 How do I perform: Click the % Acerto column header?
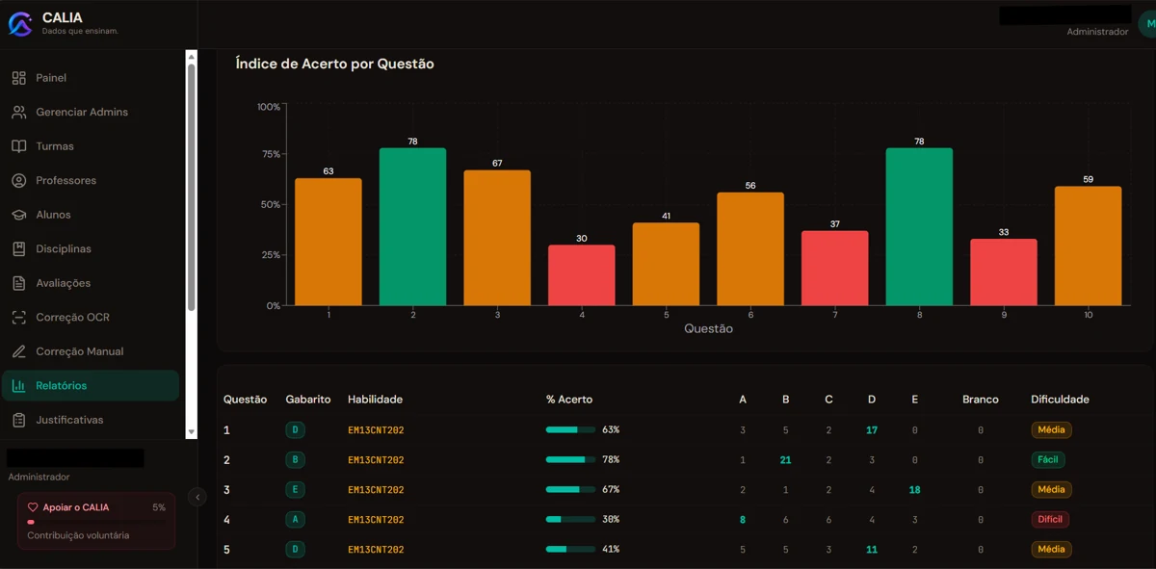(569, 400)
